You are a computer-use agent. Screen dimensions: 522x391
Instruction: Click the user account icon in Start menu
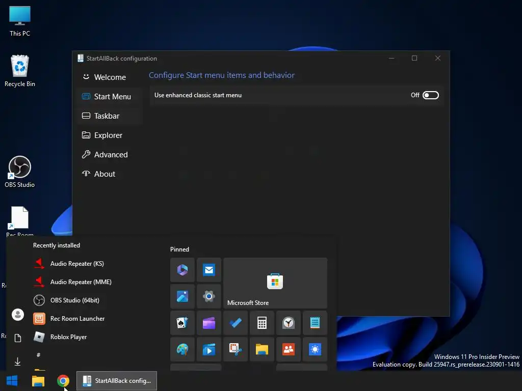pos(18,315)
